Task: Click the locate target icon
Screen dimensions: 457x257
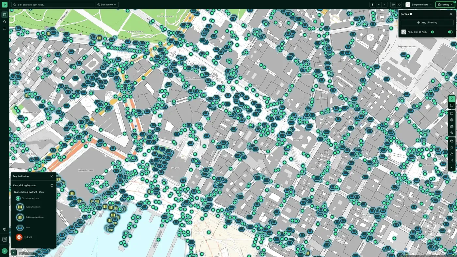Action: [452, 133]
